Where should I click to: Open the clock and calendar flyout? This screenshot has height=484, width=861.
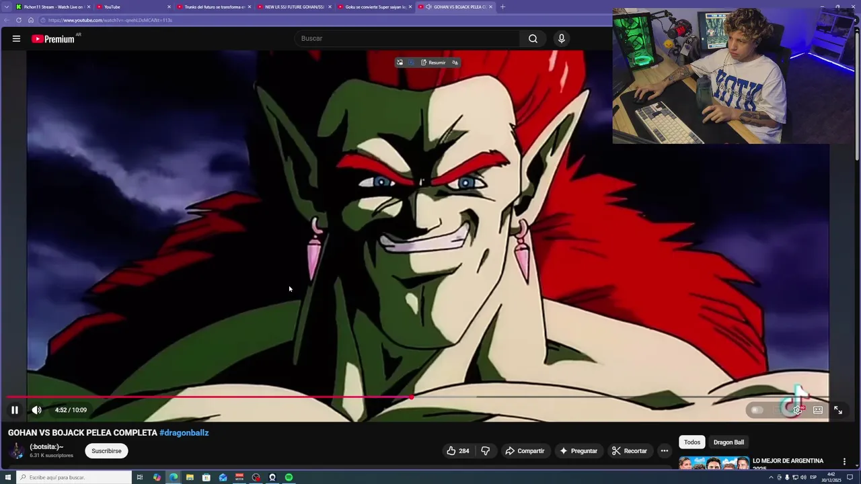pyautogui.click(x=831, y=477)
